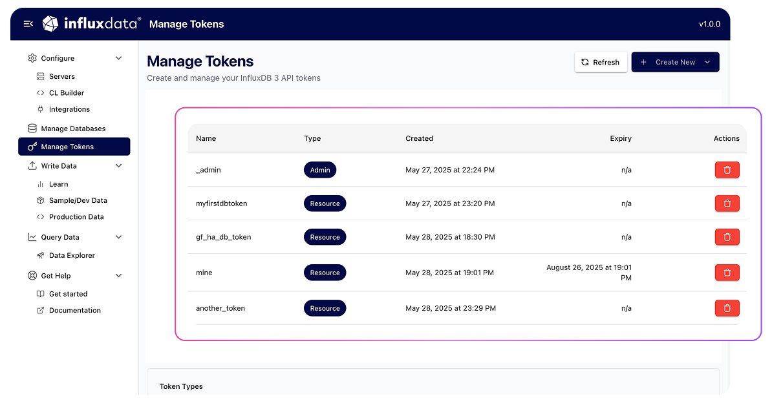Viewport: 772px width, 416px height.
Task: Open Documentation link in sidebar
Action: coord(75,310)
